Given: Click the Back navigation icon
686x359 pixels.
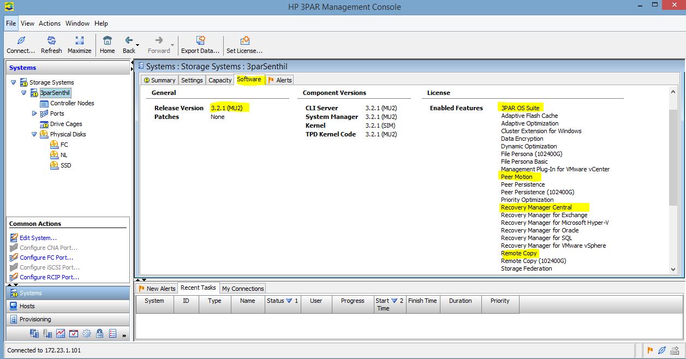Looking at the screenshot, I should click(x=128, y=41).
